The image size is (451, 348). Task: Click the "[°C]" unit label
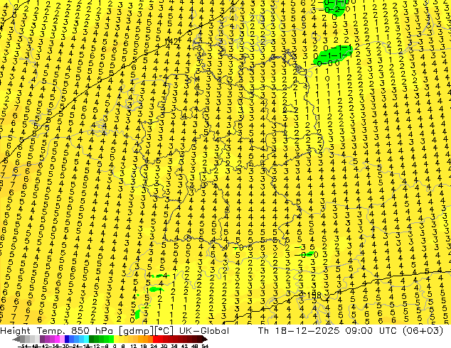pyautogui.click(x=164, y=331)
